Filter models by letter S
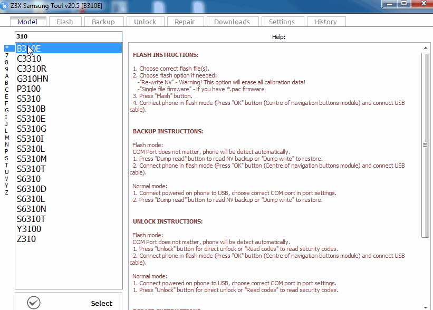The image size is (433, 310). point(7,158)
